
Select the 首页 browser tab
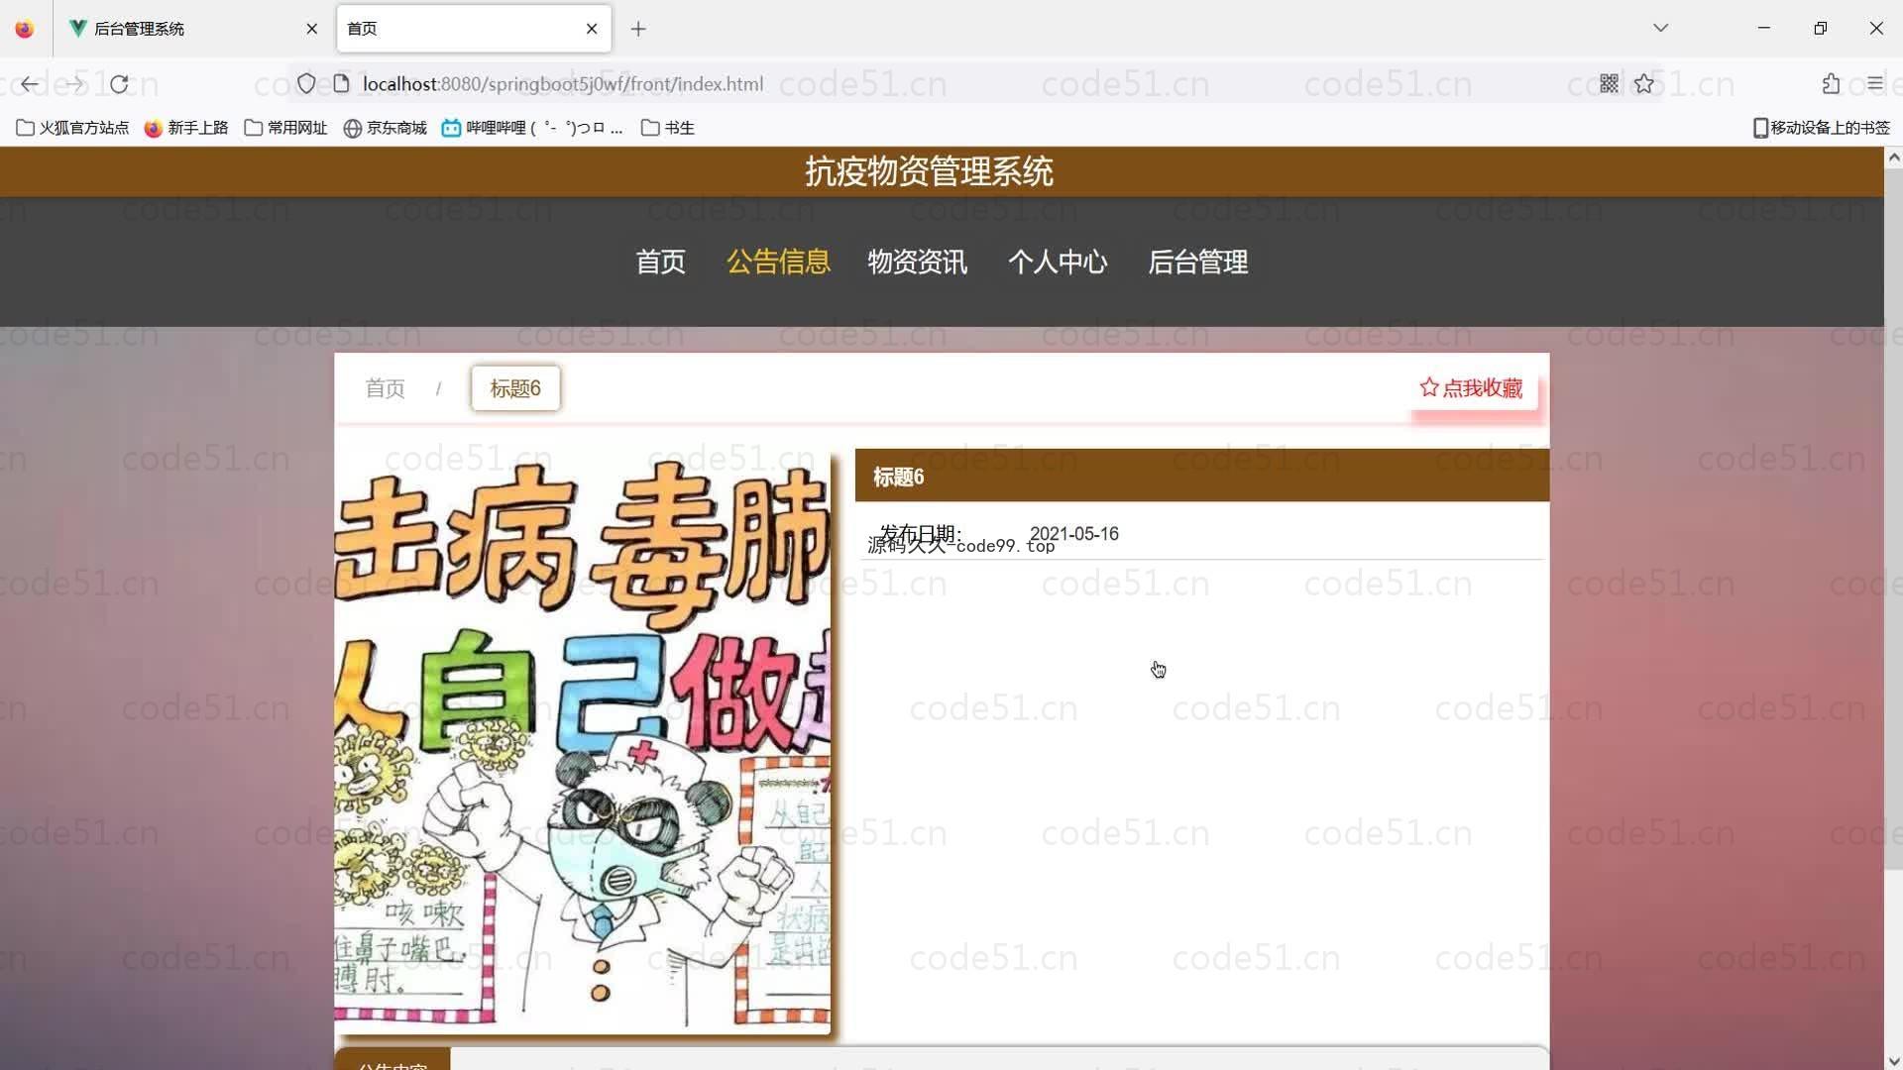pyautogui.click(x=474, y=29)
